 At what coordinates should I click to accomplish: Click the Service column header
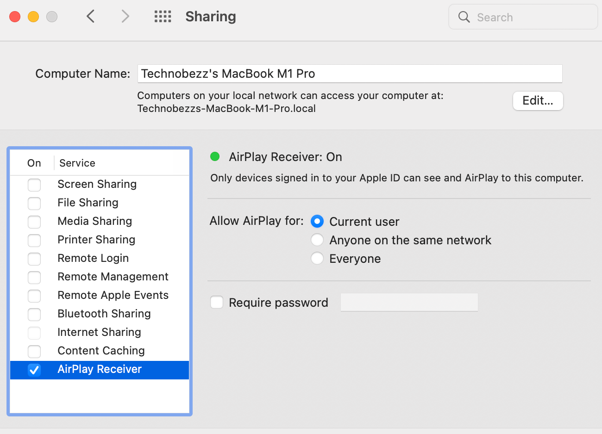point(77,163)
